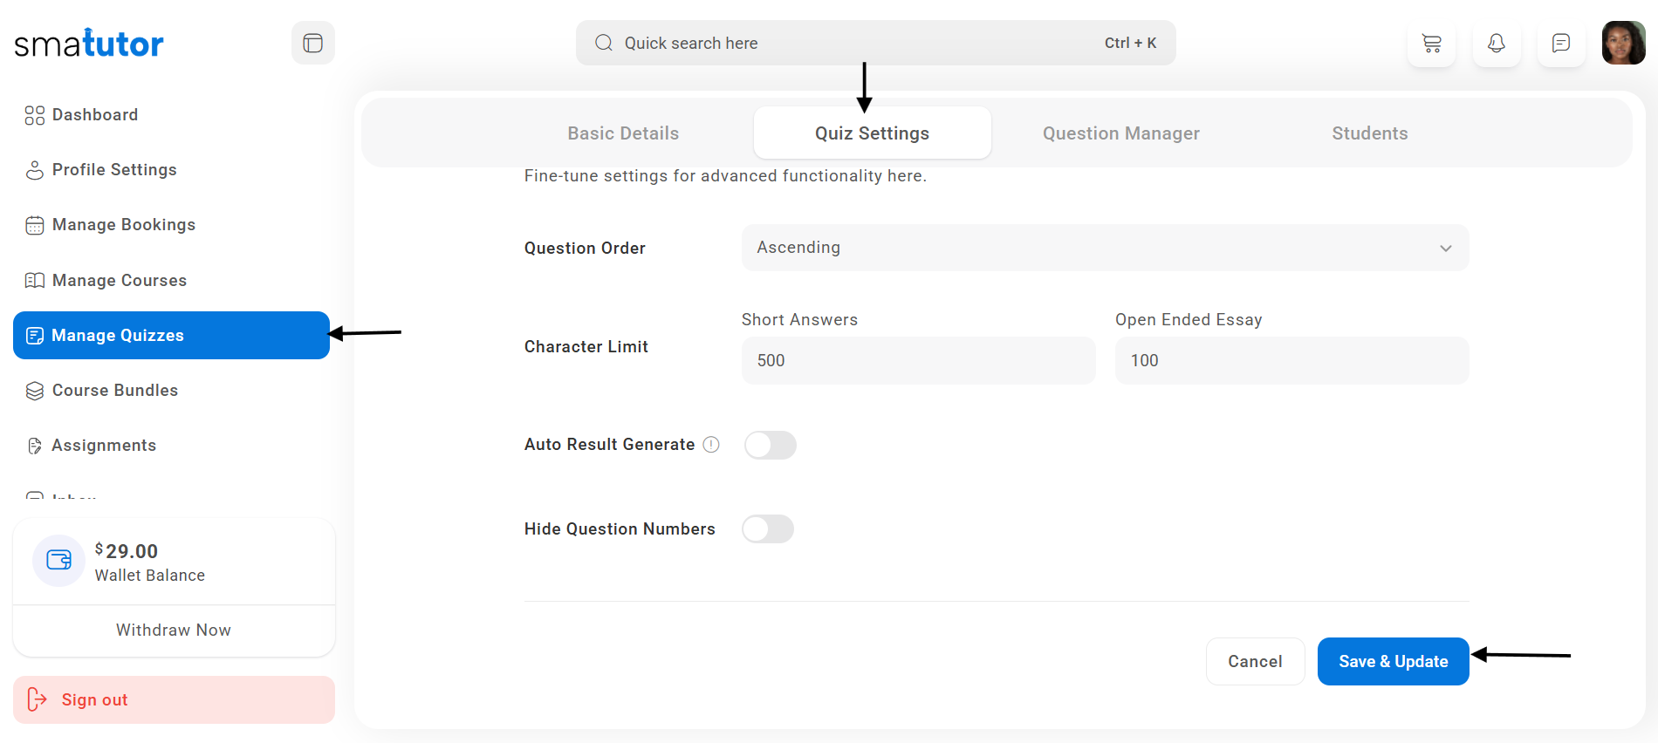Click the Short Answers character limit field
1658x743 pixels.
click(917, 361)
